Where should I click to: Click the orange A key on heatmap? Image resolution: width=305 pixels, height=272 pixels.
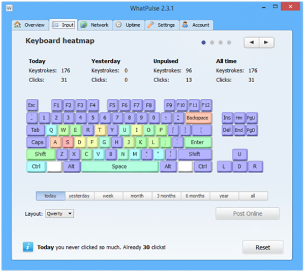coord(55,142)
